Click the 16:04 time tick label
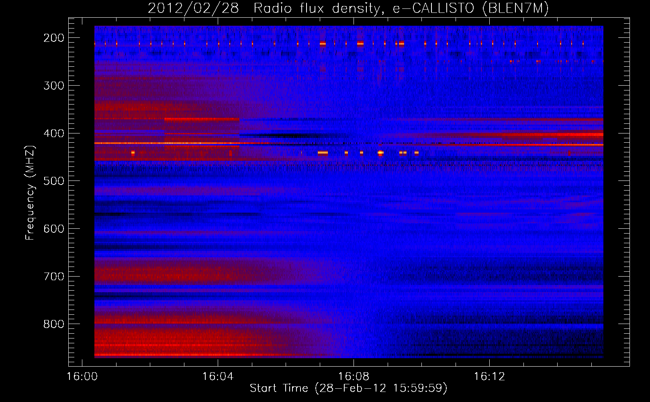Viewport: 650px width, 402px height. point(218,377)
